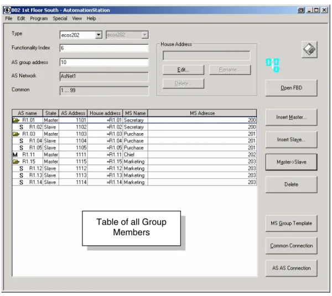Click the AS group address input field
The width and height of the screenshot is (332, 296).
tap(104, 62)
